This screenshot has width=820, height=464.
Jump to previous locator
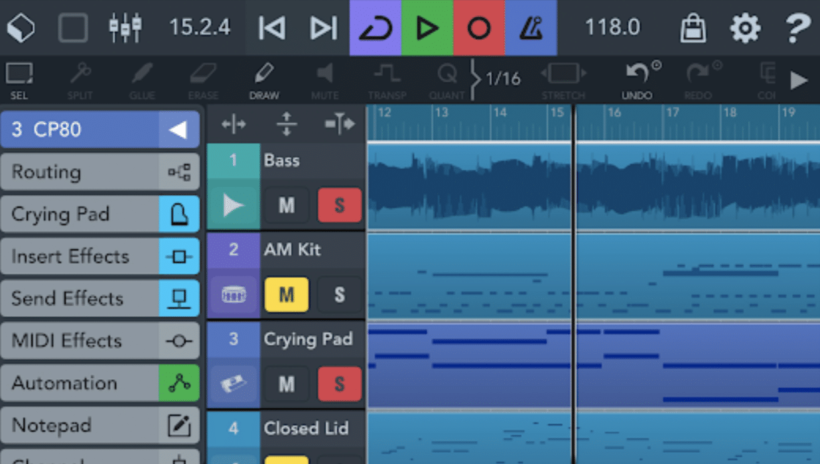tap(271, 28)
